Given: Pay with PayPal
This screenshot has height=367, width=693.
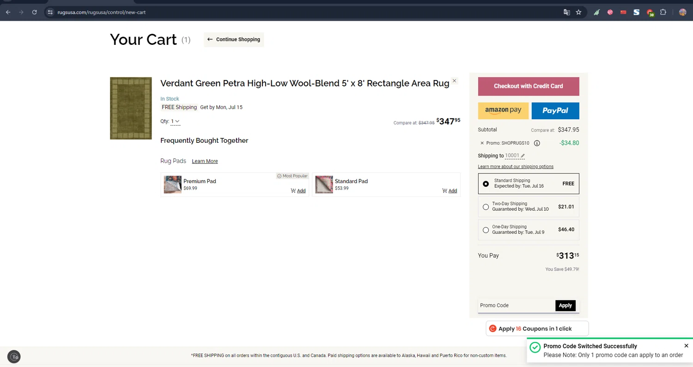Looking at the screenshot, I should [x=555, y=110].
